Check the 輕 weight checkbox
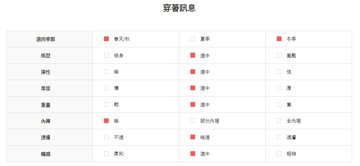 coord(106,105)
